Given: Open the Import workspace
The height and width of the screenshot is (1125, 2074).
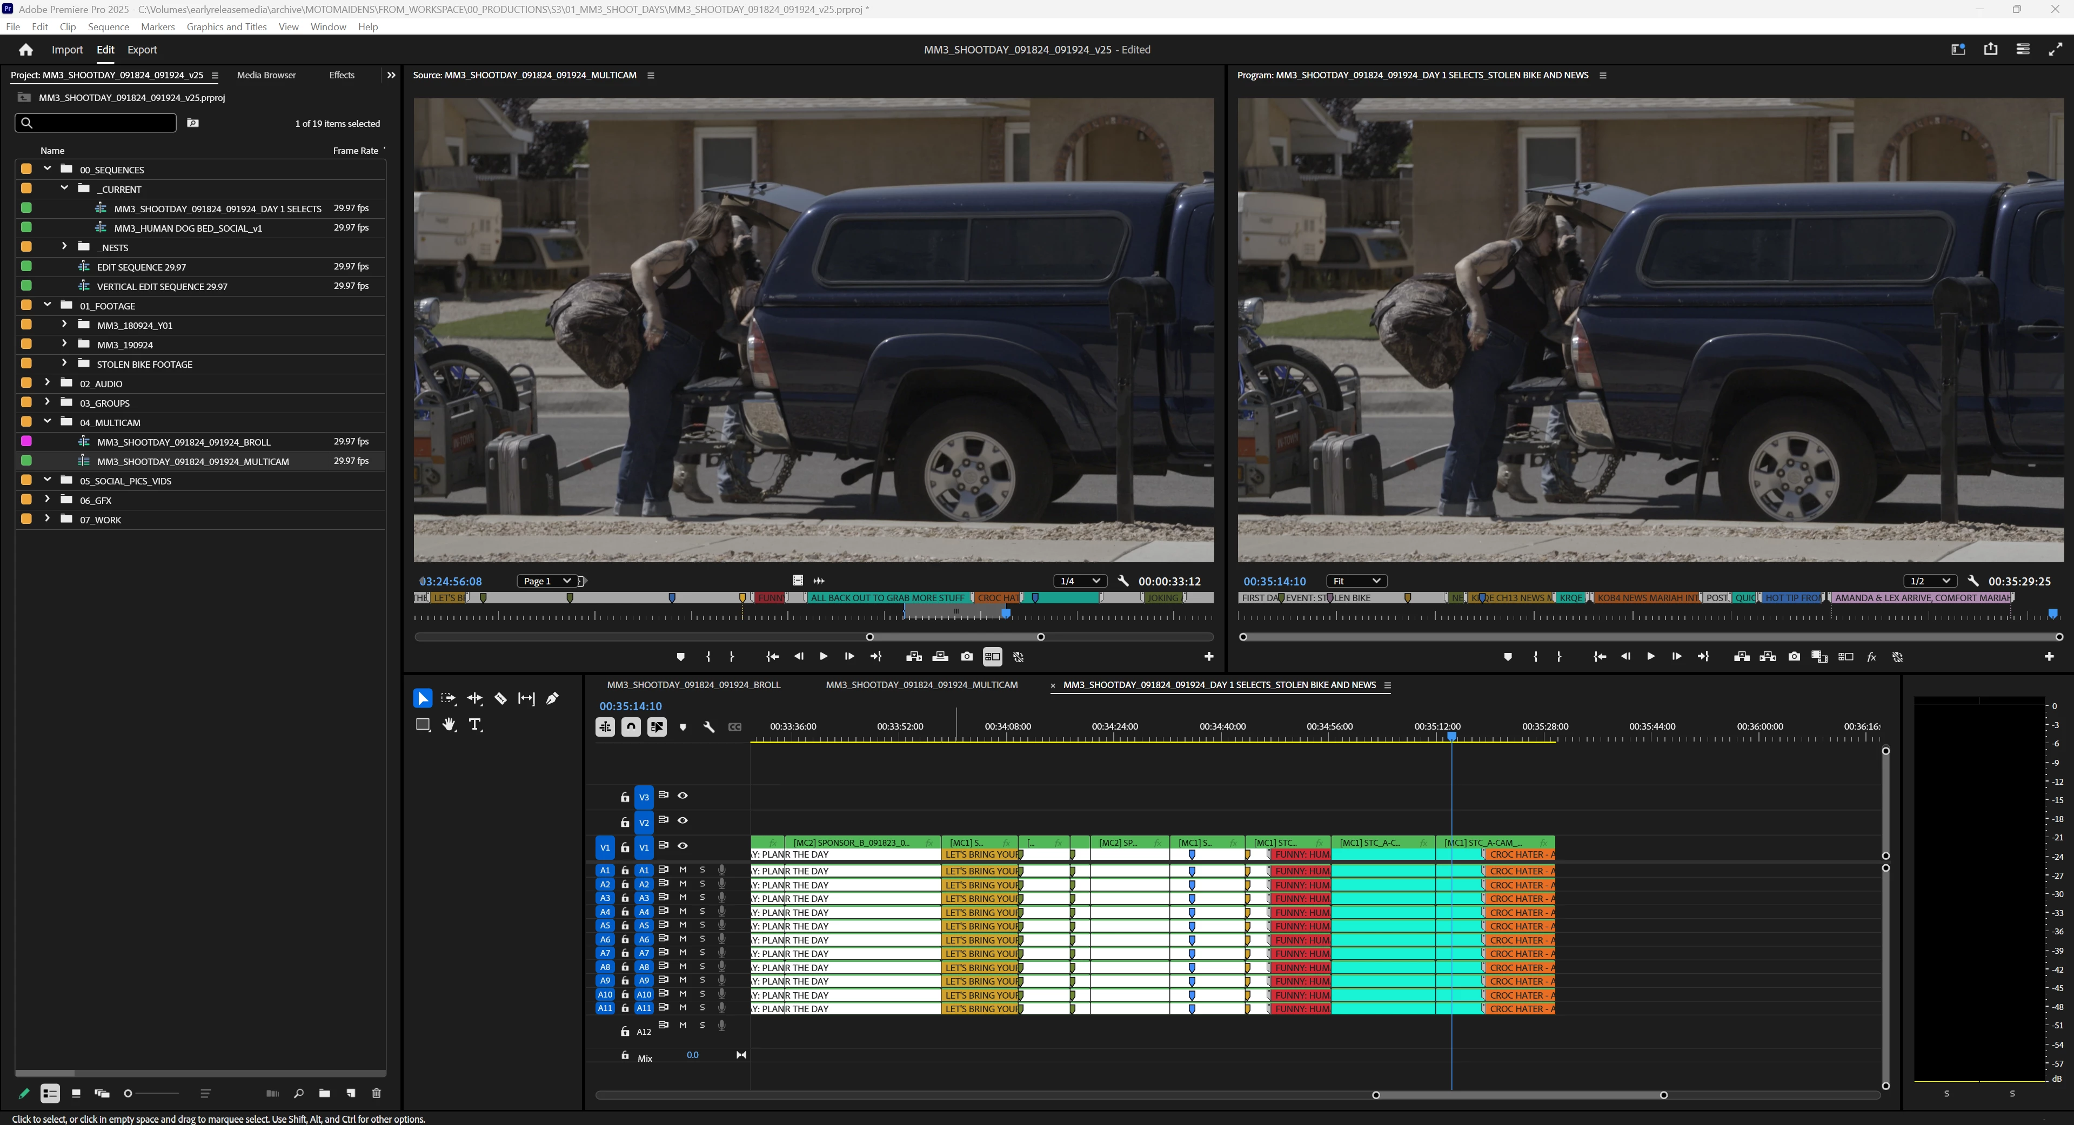Looking at the screenshot, I should [x=67, y=50].
